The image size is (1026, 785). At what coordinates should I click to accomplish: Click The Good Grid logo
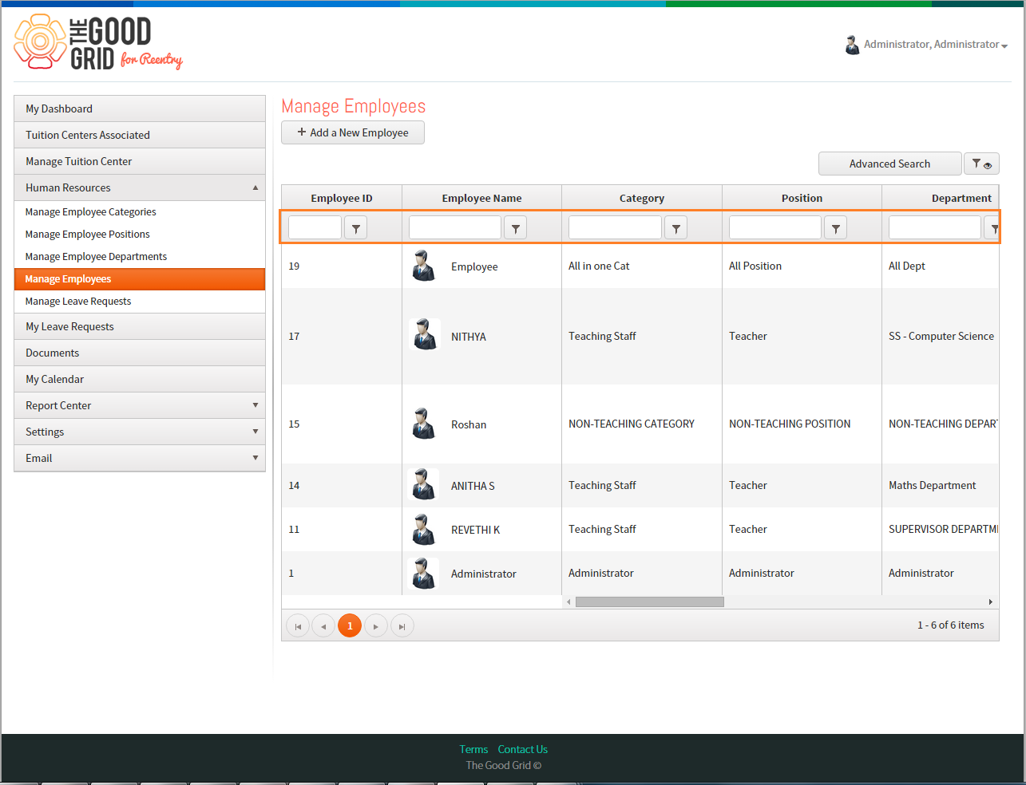pos(98,43)
